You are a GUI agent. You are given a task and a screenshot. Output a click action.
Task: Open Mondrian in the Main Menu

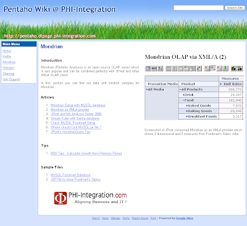9,62
